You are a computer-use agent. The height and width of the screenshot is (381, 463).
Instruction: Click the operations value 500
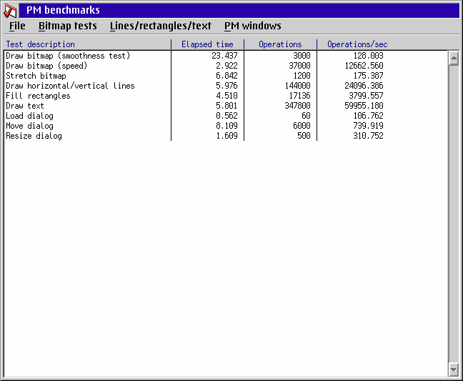click(304, 136)
